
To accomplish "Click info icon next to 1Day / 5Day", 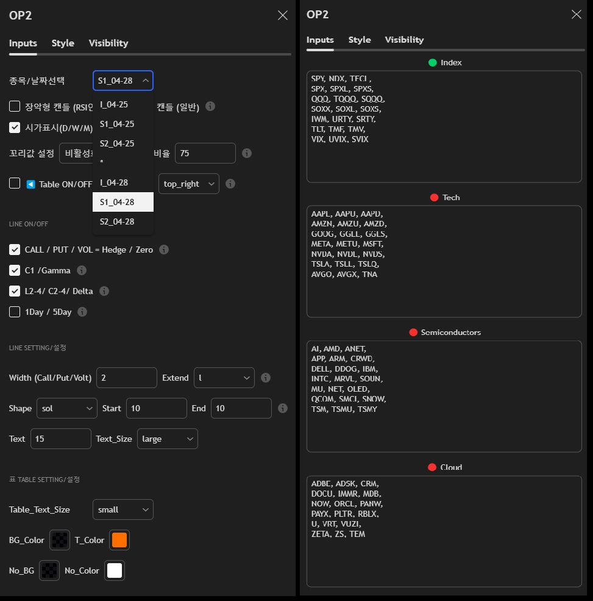I will [82, 312].
